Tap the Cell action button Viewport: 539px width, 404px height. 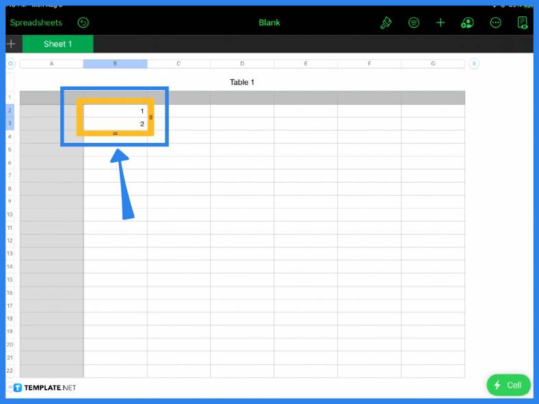(508, 385)
